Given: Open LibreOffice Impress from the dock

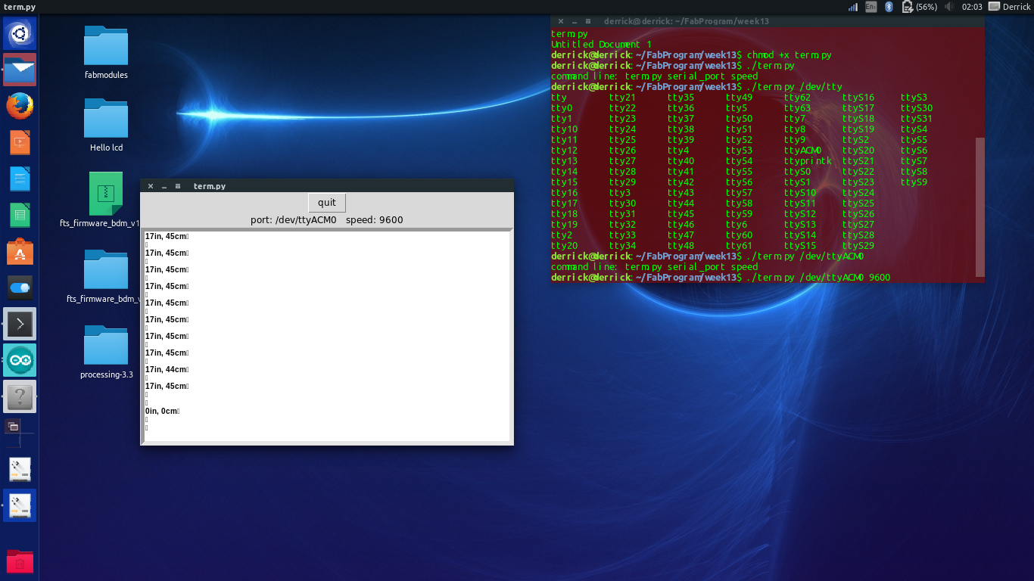Looking at the screenshot, I should pos(20,143).
